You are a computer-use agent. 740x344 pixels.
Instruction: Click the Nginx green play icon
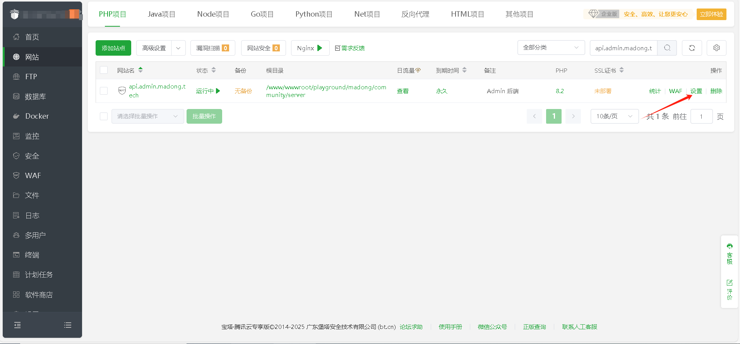(x=320, y=48)
